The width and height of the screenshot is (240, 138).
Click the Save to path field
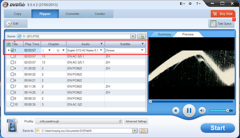(84, 131)
